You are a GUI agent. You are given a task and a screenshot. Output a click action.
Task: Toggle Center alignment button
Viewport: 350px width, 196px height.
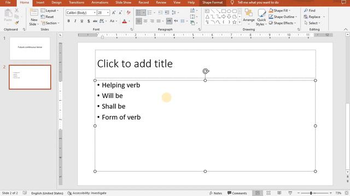tap(145, 21)
